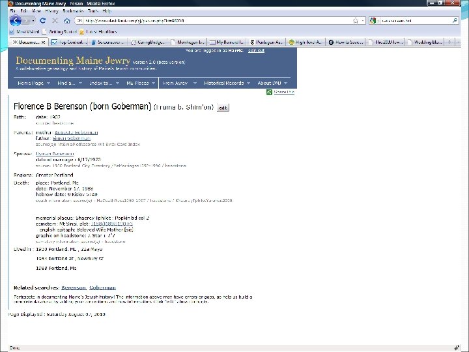Click the Google search engine icon
This screenshot has height=352, width=469.
373,21
